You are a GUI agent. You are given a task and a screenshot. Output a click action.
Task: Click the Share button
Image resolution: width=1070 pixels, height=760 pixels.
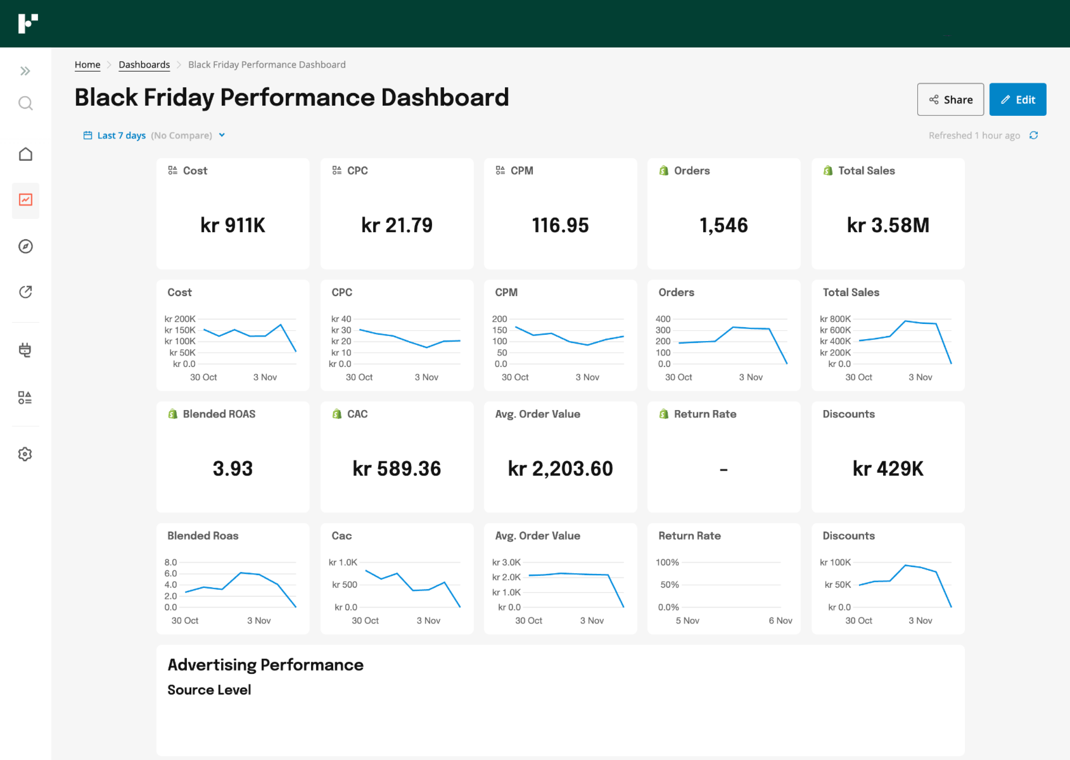point(950,99)
